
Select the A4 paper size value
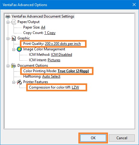pyautogui.click(x=43, y=27)
